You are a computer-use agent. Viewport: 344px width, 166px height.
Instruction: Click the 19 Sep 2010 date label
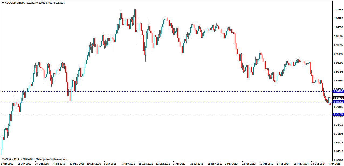point(94,164)
